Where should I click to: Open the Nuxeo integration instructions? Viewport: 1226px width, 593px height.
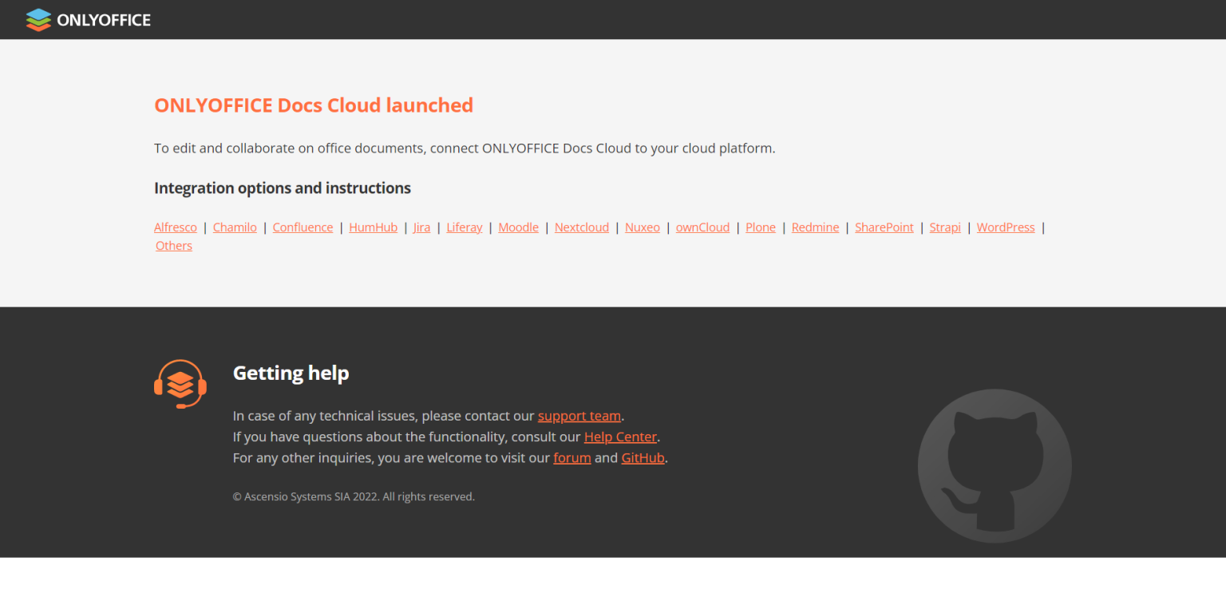[642, 227]
